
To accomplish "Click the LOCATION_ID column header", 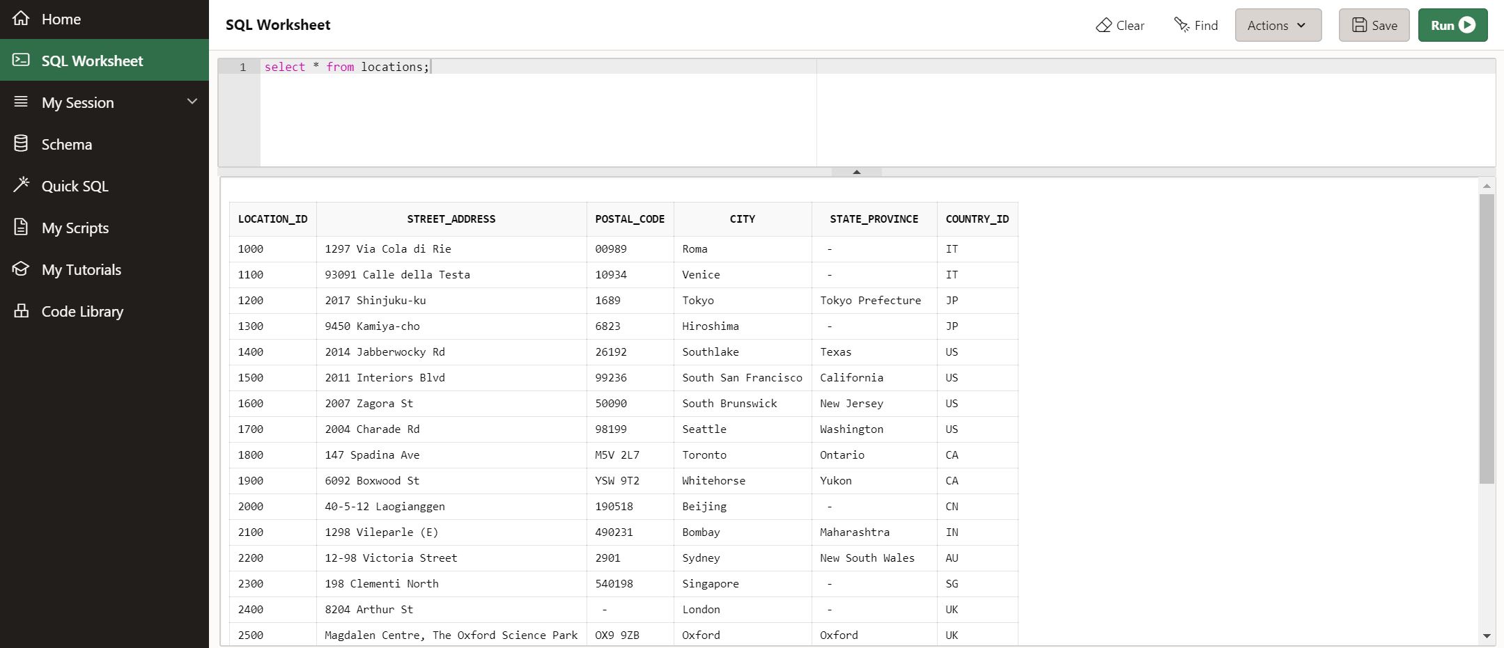I will (x=272, y=219).
